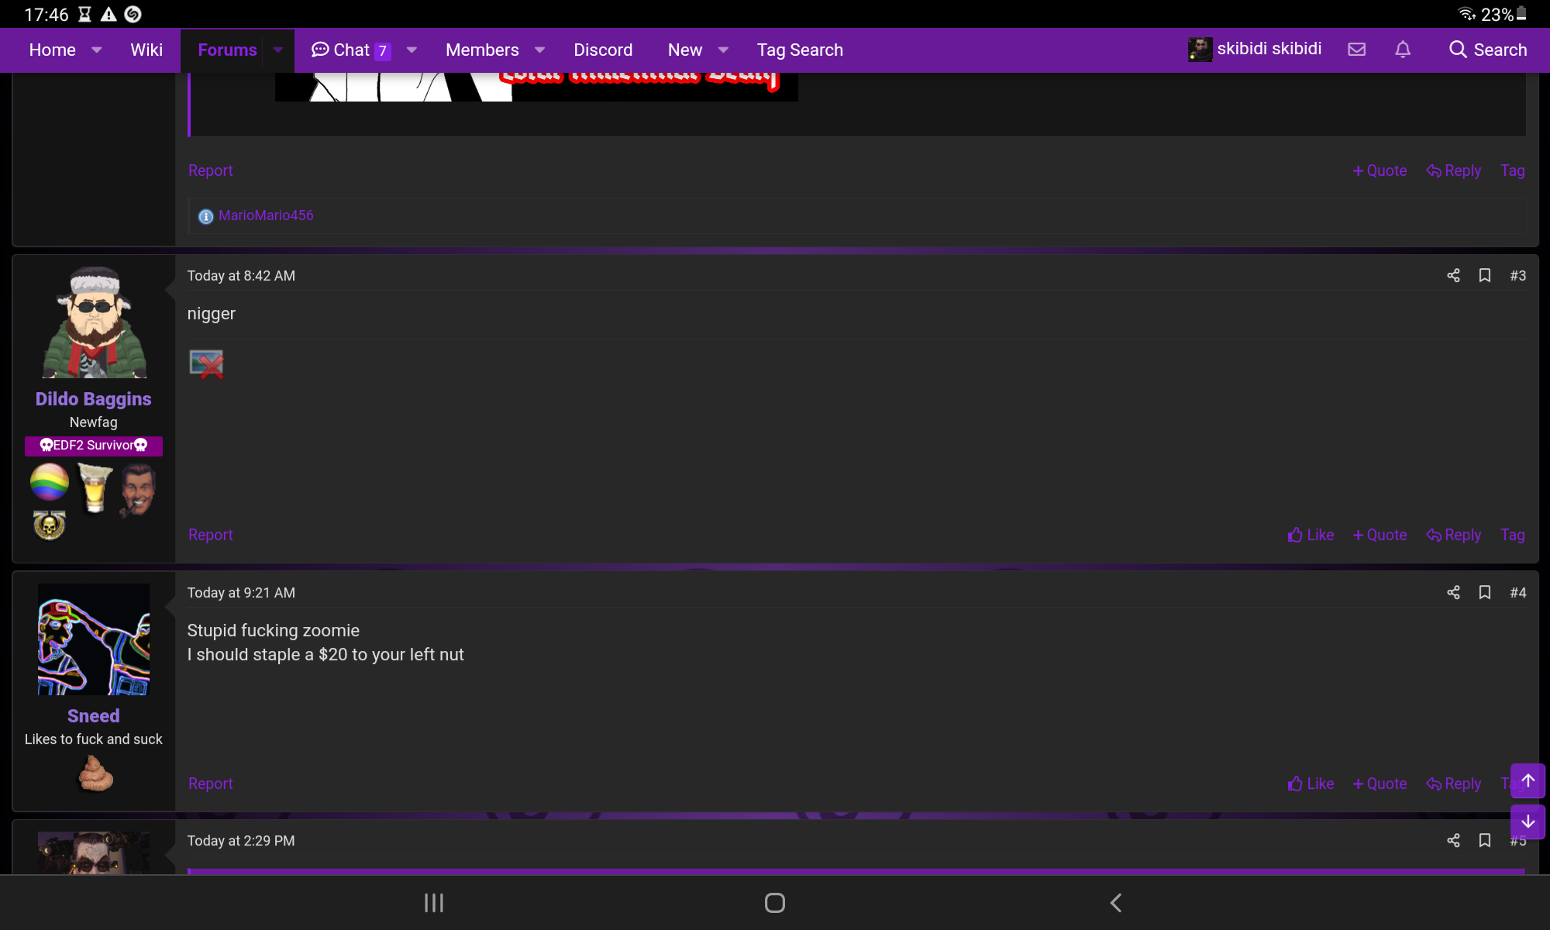This screenshot has width=1550, height=930.
Task: Open the Discord menu item
Action: [x=603, y=50]
